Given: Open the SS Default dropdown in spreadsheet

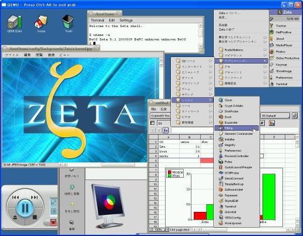Looking at the screenshot, I should (x=275, y=116).
